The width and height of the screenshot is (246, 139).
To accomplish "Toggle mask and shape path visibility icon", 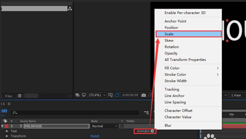I will 117,95.
